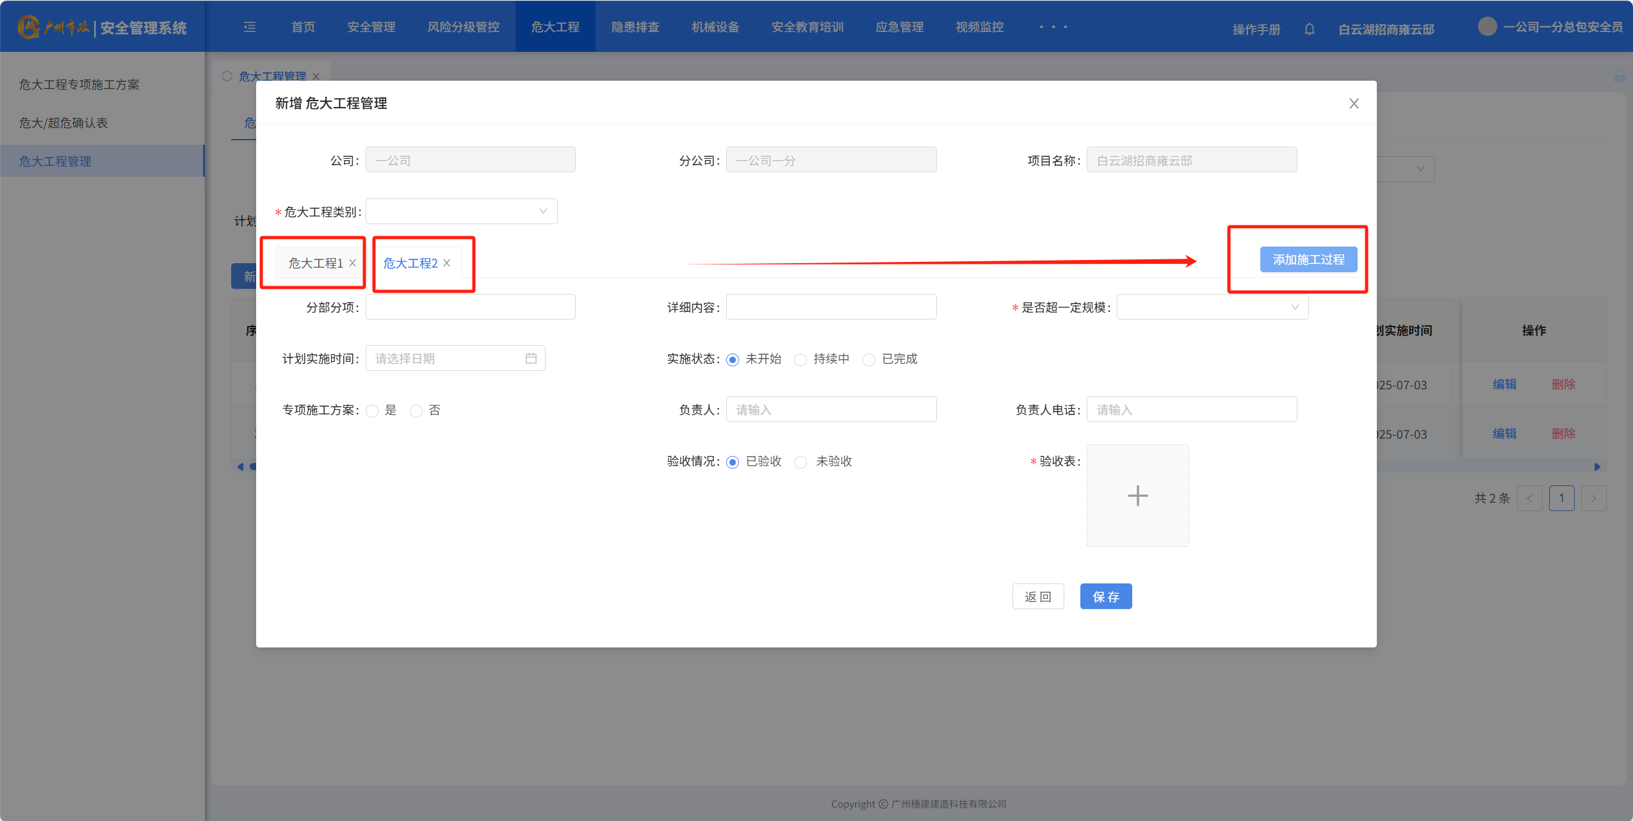Image resolution: width=1633 pixels, height=821 pixels.
Task: Click calendar icon in 计划实施时间 field
Action: coord(531,359)
